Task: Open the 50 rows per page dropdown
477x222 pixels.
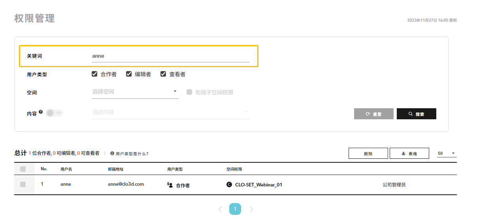Action: tap(447, 153)
